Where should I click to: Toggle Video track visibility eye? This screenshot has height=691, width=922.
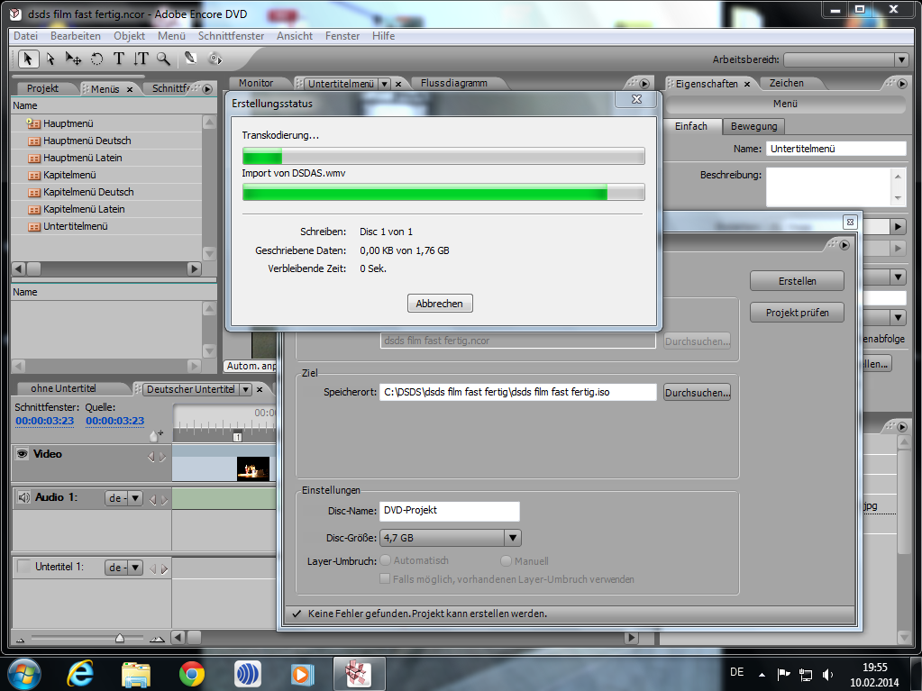23,454
